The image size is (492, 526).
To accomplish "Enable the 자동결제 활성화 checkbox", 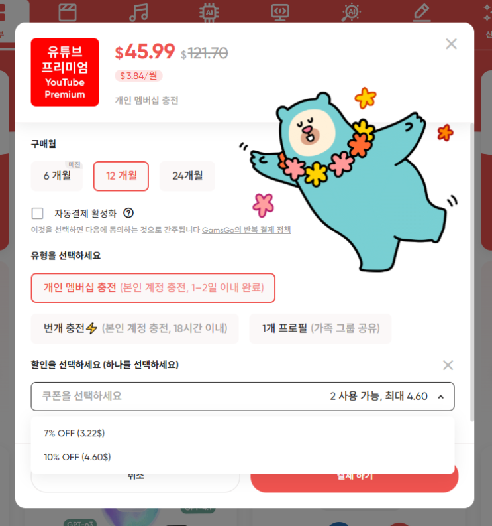I will coord(37,213).
